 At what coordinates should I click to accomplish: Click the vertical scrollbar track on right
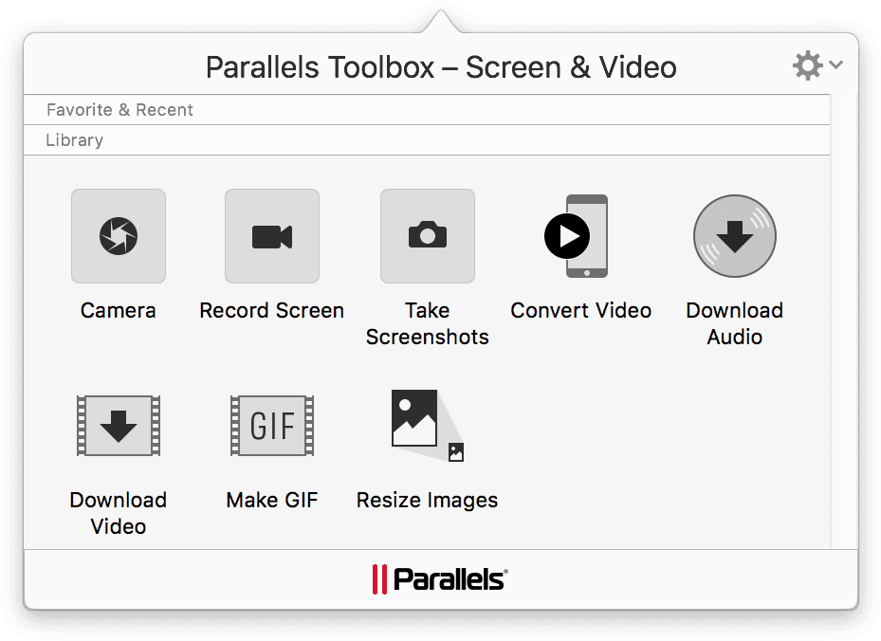844,321
